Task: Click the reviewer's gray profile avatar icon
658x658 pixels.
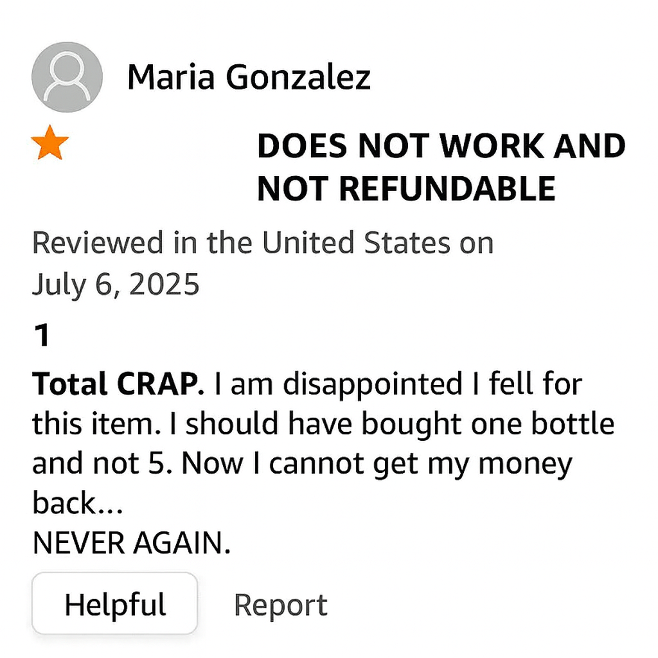Action: pos(67,77)
